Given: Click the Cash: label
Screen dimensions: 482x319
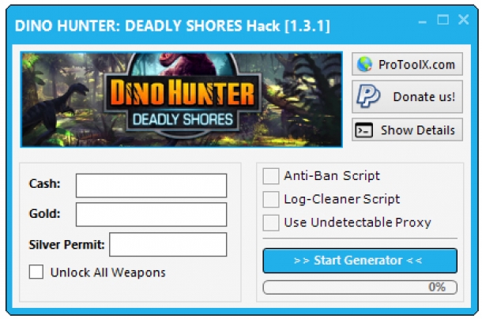Looking at the screenshot, I should pyautogui.click(x=44, y=184).
